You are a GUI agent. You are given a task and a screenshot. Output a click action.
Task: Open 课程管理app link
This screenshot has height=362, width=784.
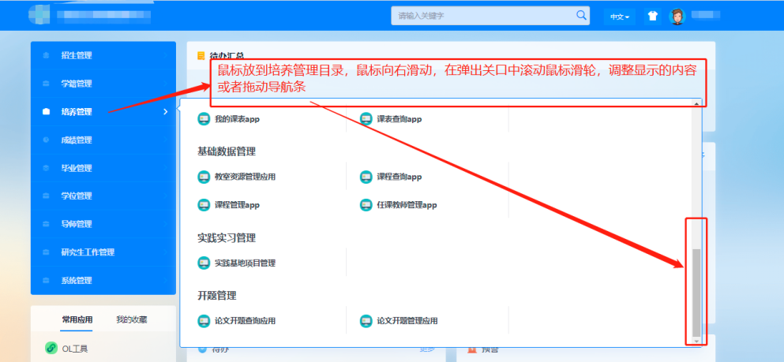click(236, 205)
